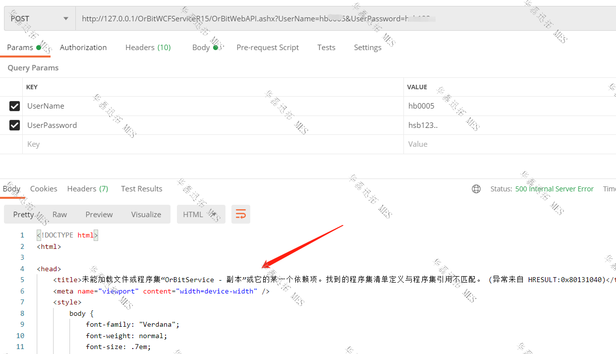616x354 pixels.
Task: Uncheck the UserPassword parameter checkbox
Action: 14,125
